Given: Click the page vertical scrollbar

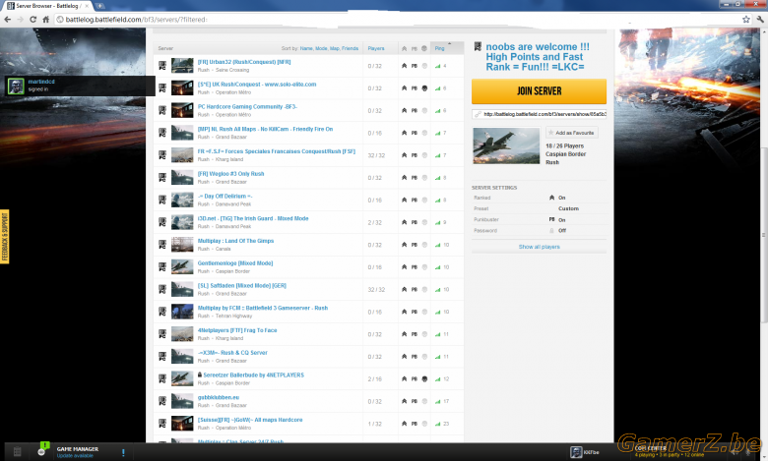Looking at the screenshot, I should 764,235.
